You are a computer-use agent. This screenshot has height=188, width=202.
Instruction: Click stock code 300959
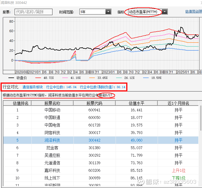(94, 178)
